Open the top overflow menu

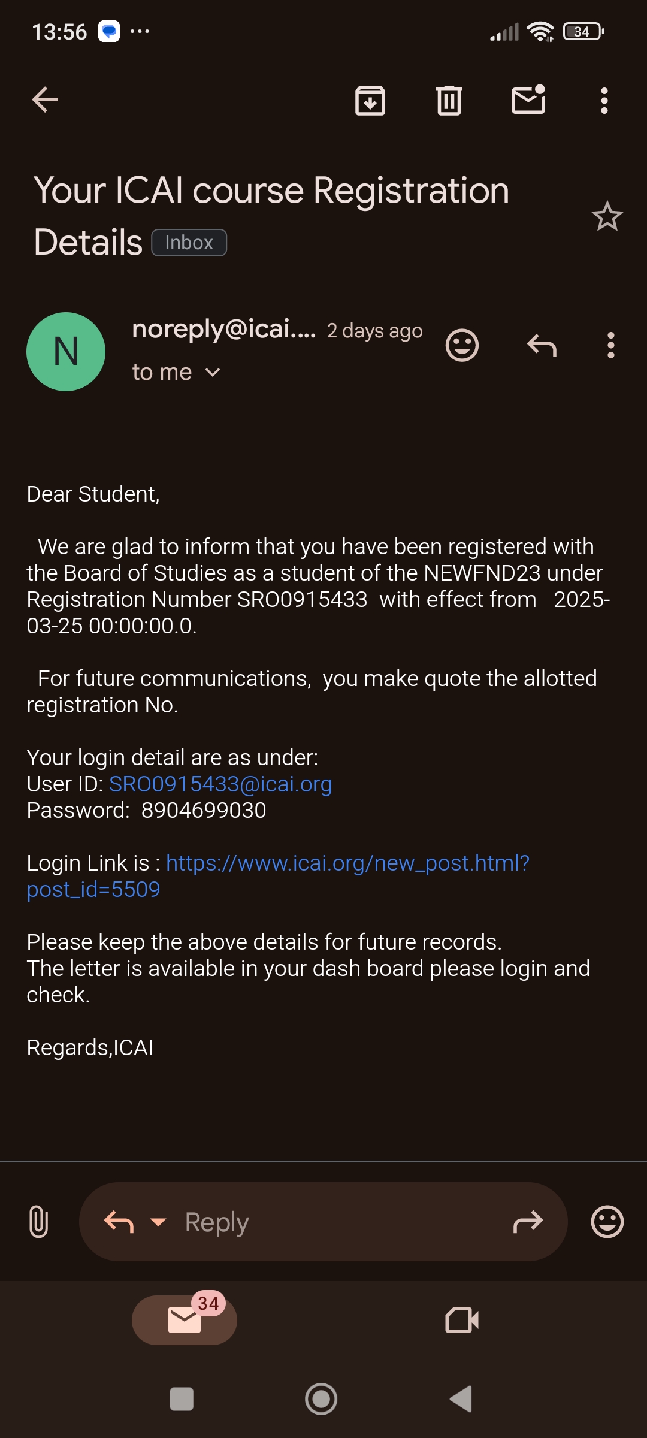(x=604, y=101)
